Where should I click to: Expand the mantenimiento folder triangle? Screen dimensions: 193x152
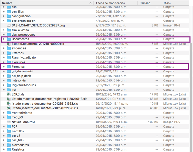(x=4, y=113)
